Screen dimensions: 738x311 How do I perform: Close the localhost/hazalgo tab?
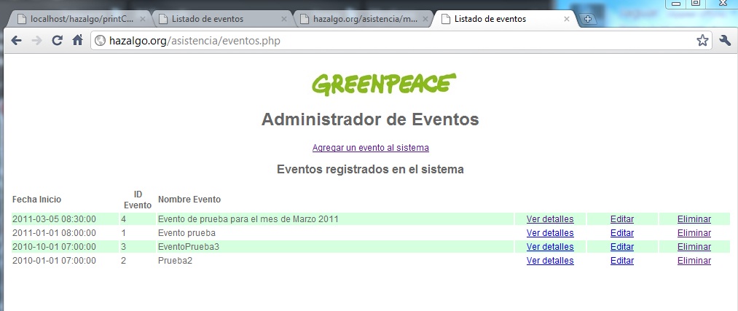(143, 19)
